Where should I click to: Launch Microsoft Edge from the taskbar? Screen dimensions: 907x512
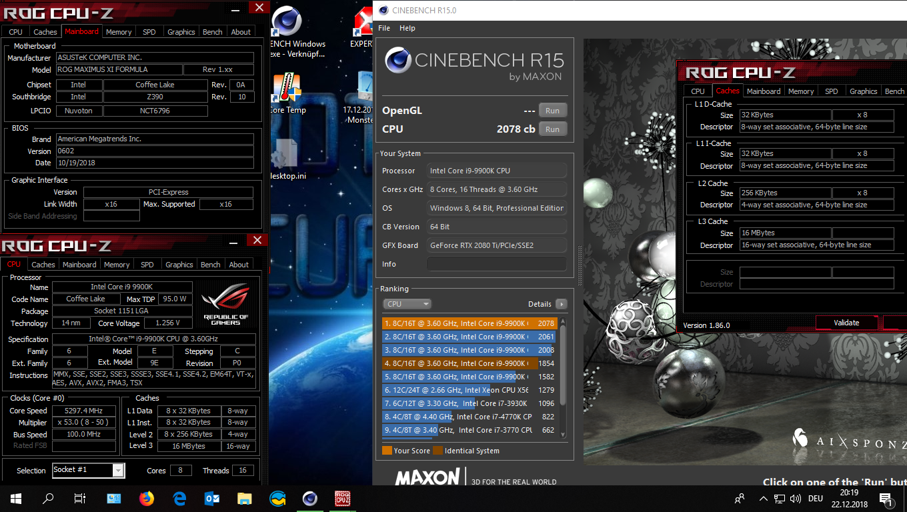pyautogui.click(x=179, y=498)
